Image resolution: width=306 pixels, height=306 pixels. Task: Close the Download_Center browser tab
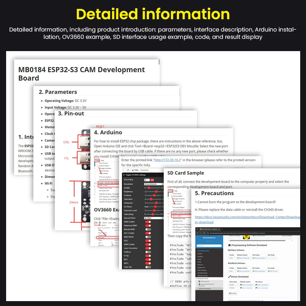click(x=219, y=229)
